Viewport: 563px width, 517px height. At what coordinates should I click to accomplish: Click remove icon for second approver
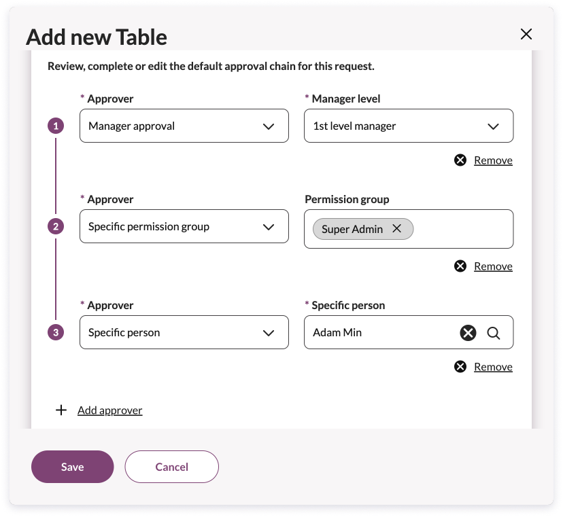[x=460, y=266]
